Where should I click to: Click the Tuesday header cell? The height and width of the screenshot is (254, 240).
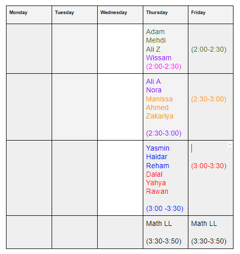[75, 15]
